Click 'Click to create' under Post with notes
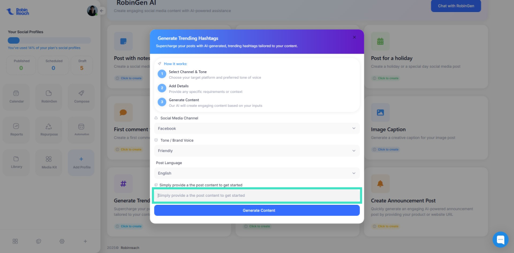 coord(128,78)
